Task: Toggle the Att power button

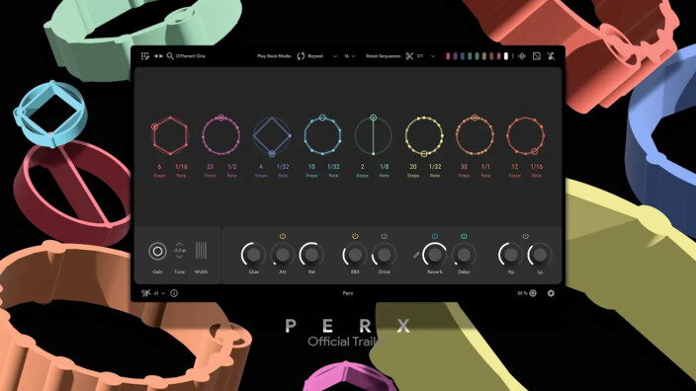Action: coord(283,236)
